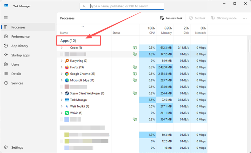Switch to the Processes page
Screen dimensions: 251x153
tap(28, 27)
